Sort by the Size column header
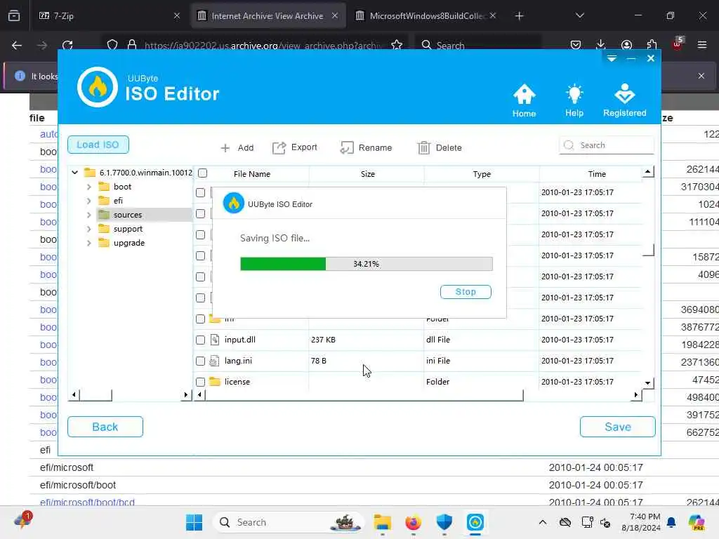719x539 pixels. 367,174
